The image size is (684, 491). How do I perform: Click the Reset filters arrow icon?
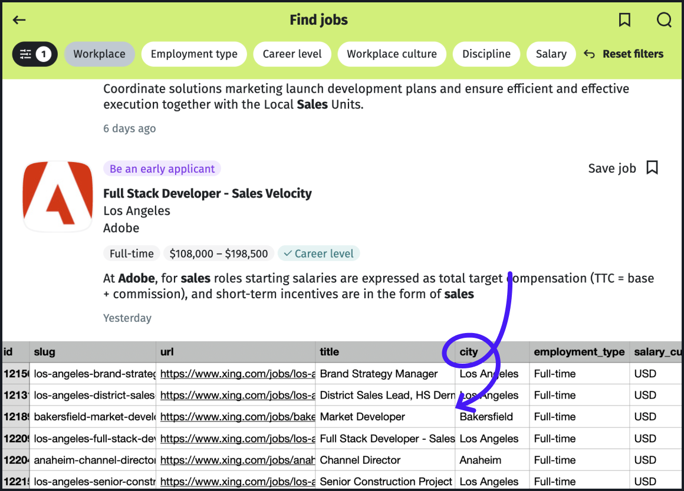pos(589,54)
